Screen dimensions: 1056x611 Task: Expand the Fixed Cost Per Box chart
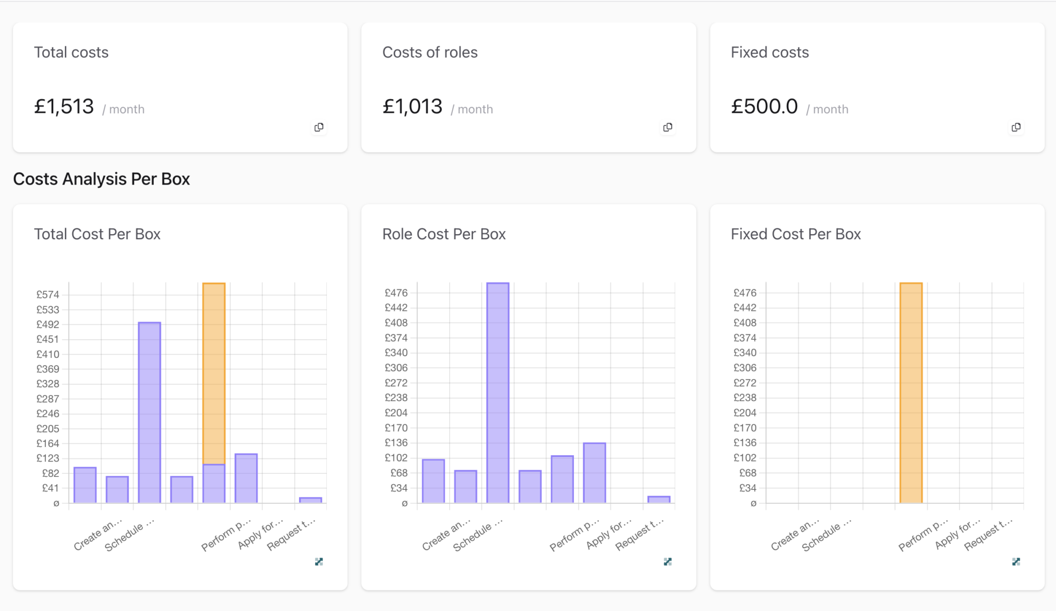click(1016, 562)
